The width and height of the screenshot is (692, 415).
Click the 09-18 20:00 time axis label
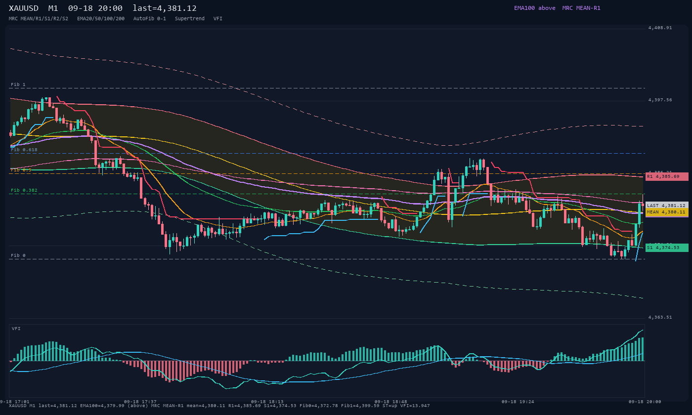(x=645, y=402)
